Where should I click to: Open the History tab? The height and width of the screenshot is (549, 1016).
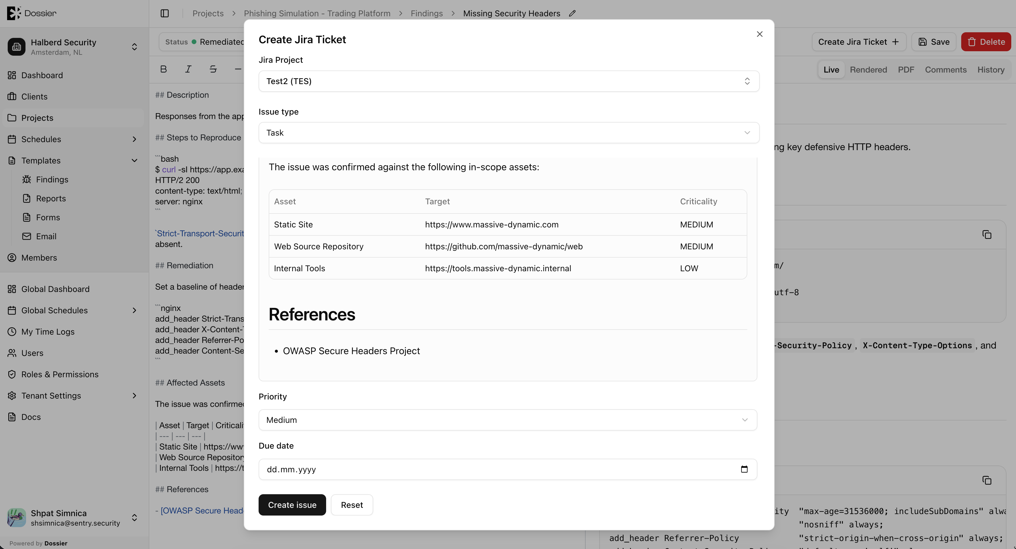tap(990, 70)
